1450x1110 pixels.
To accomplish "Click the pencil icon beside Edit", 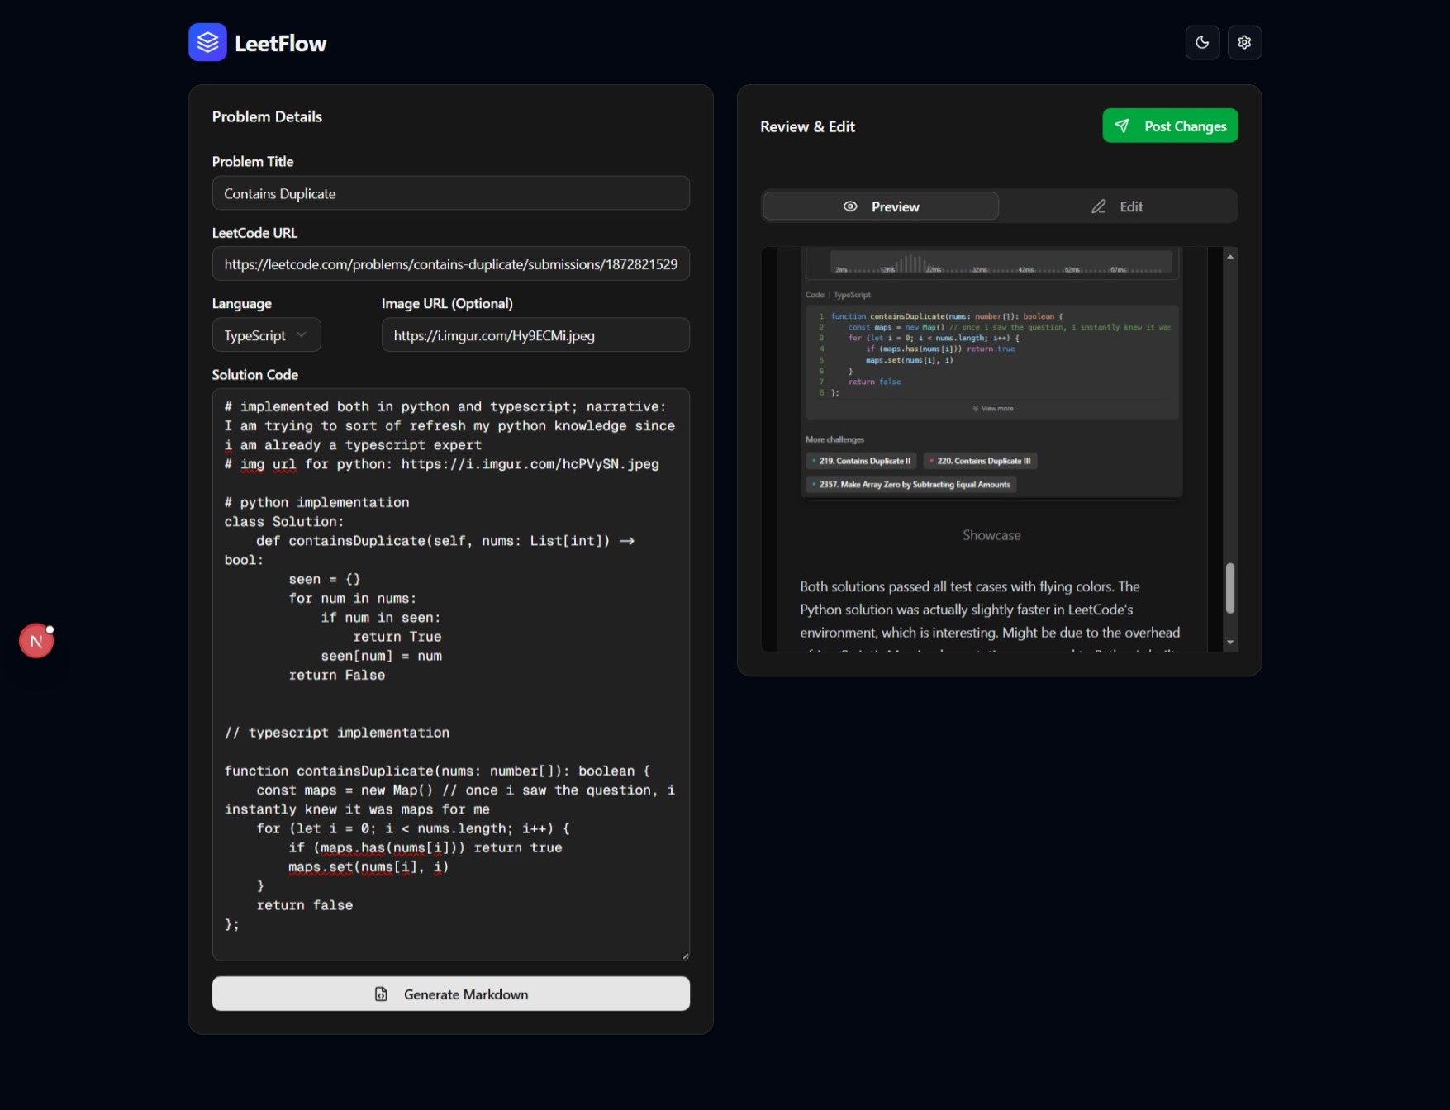I will point(1098,206).
